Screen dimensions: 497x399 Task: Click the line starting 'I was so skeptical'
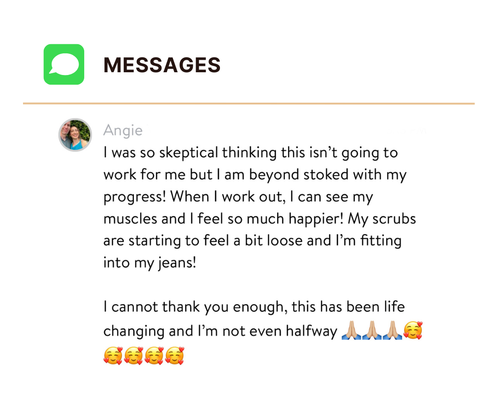pyautogui.click(x=250, y=153)
